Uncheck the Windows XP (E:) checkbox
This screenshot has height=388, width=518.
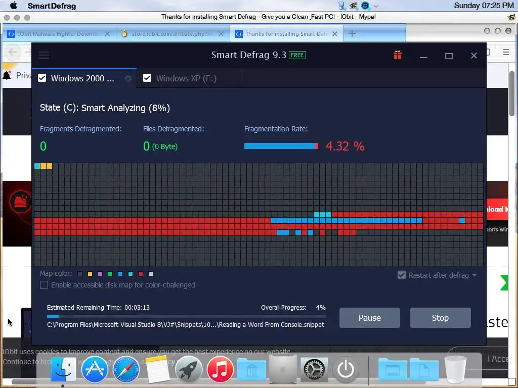pos(147,78)
